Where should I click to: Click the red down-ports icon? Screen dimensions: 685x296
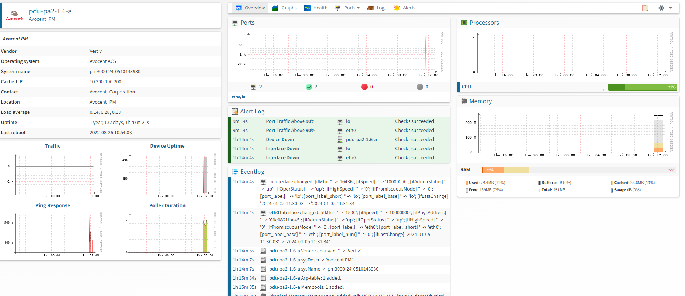[365, 87]
